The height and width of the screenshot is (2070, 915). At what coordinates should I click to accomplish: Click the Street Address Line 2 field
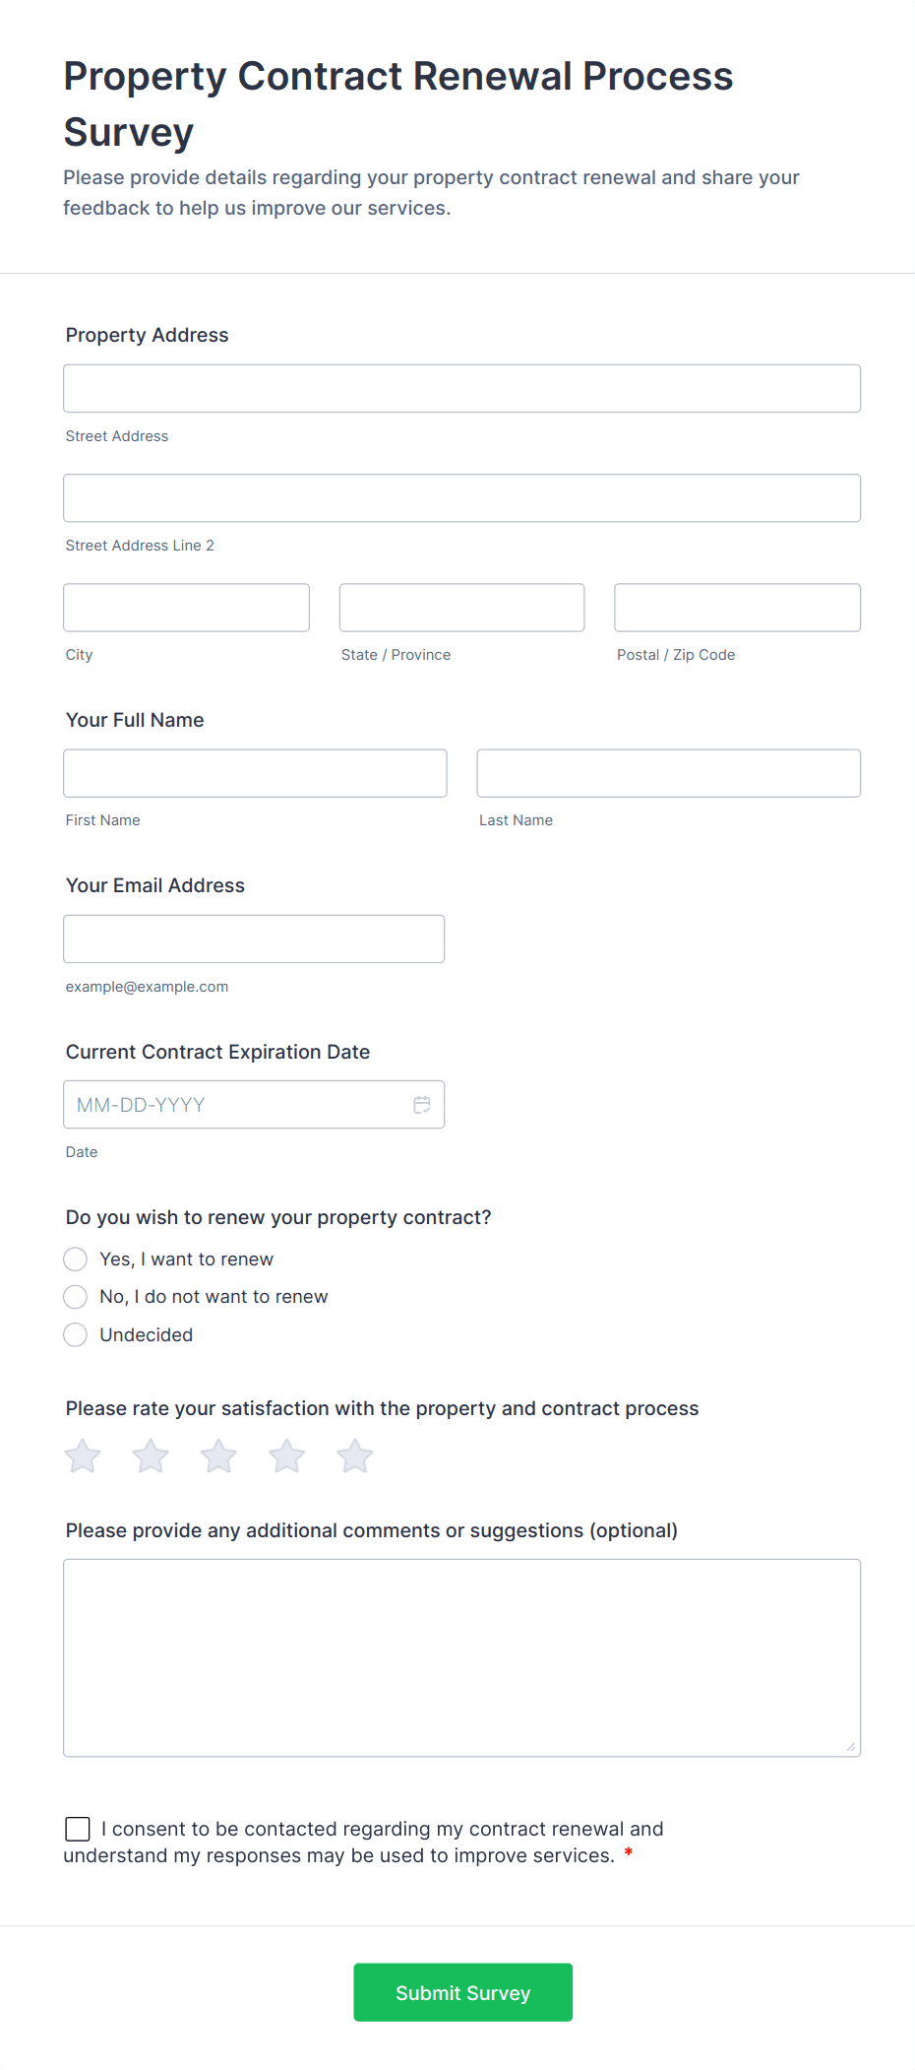[461, 498]
